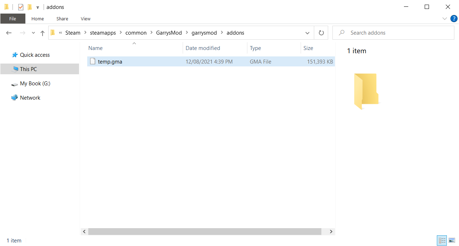Switch to Details view layout
The width and height of the screenshot is (459, 246).
tap(442, 241)
